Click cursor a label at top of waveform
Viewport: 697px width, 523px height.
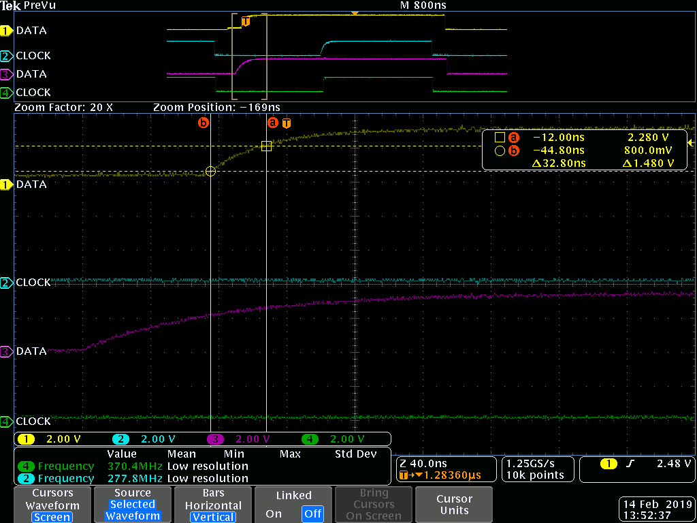272,122
